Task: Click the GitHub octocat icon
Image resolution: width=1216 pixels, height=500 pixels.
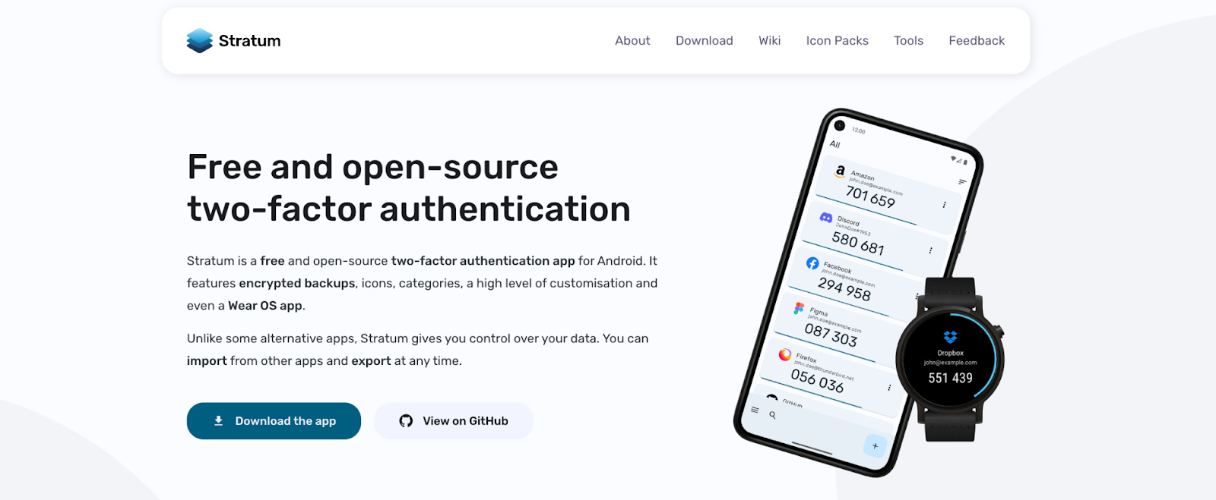Action: point(406,421)
